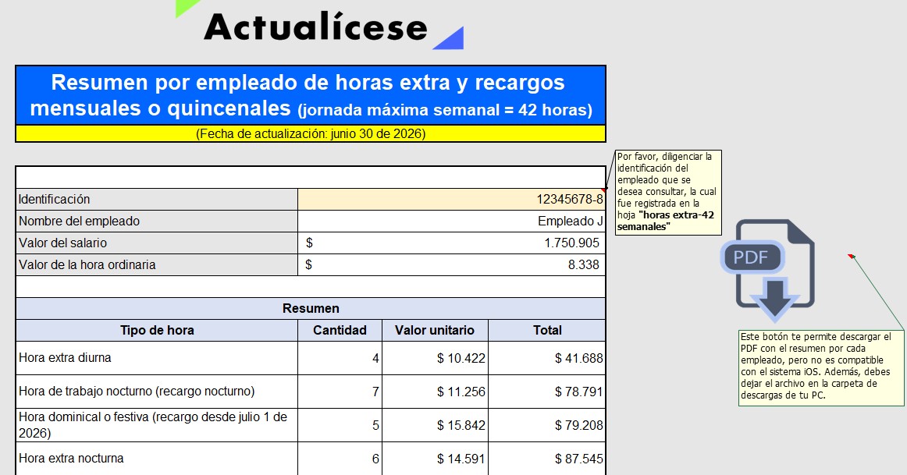
Task: Click the dollar sign in hora ordinaria row
Action: click(x=309, y=264)
